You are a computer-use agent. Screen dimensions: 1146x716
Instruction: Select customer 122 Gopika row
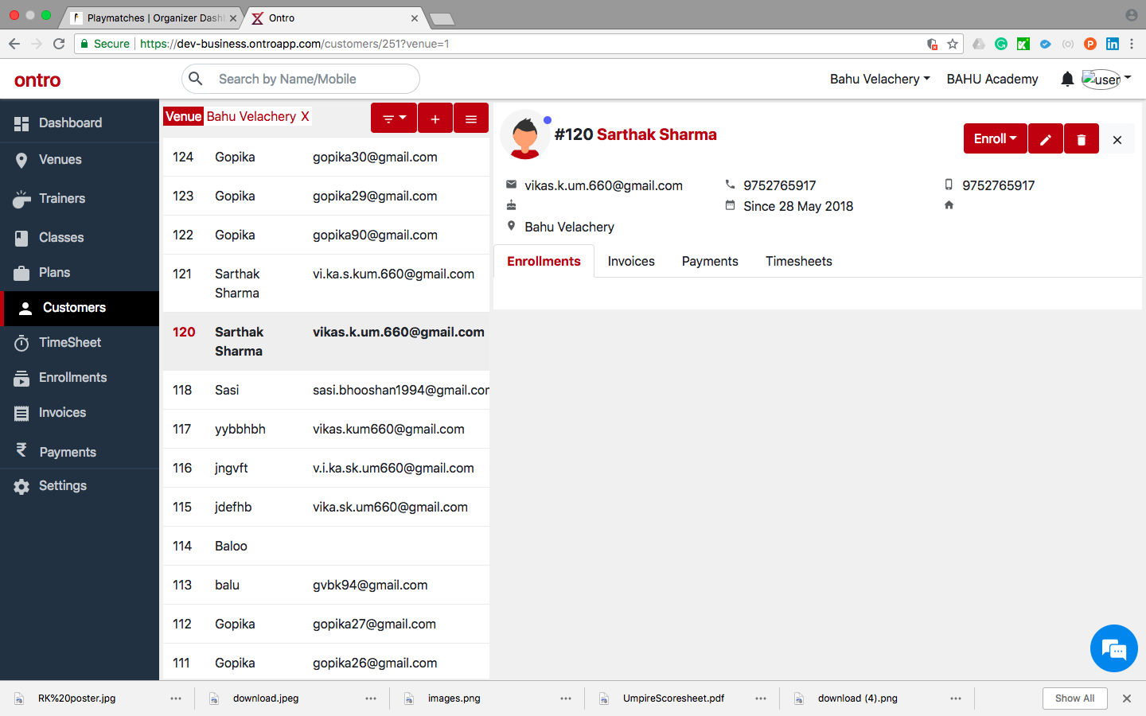coord(326,235)
